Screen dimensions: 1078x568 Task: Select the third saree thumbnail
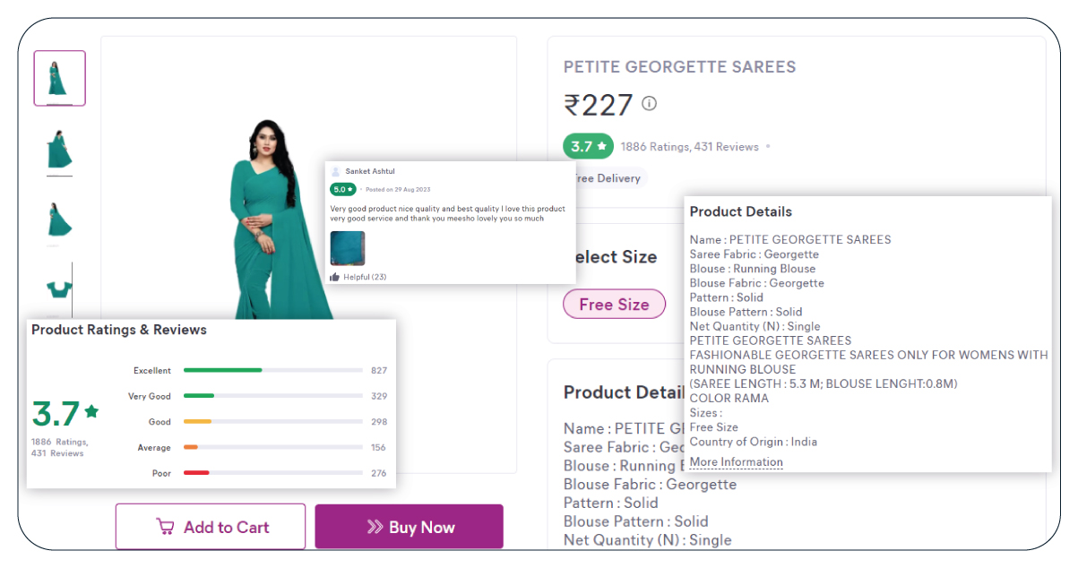point(59,219)
